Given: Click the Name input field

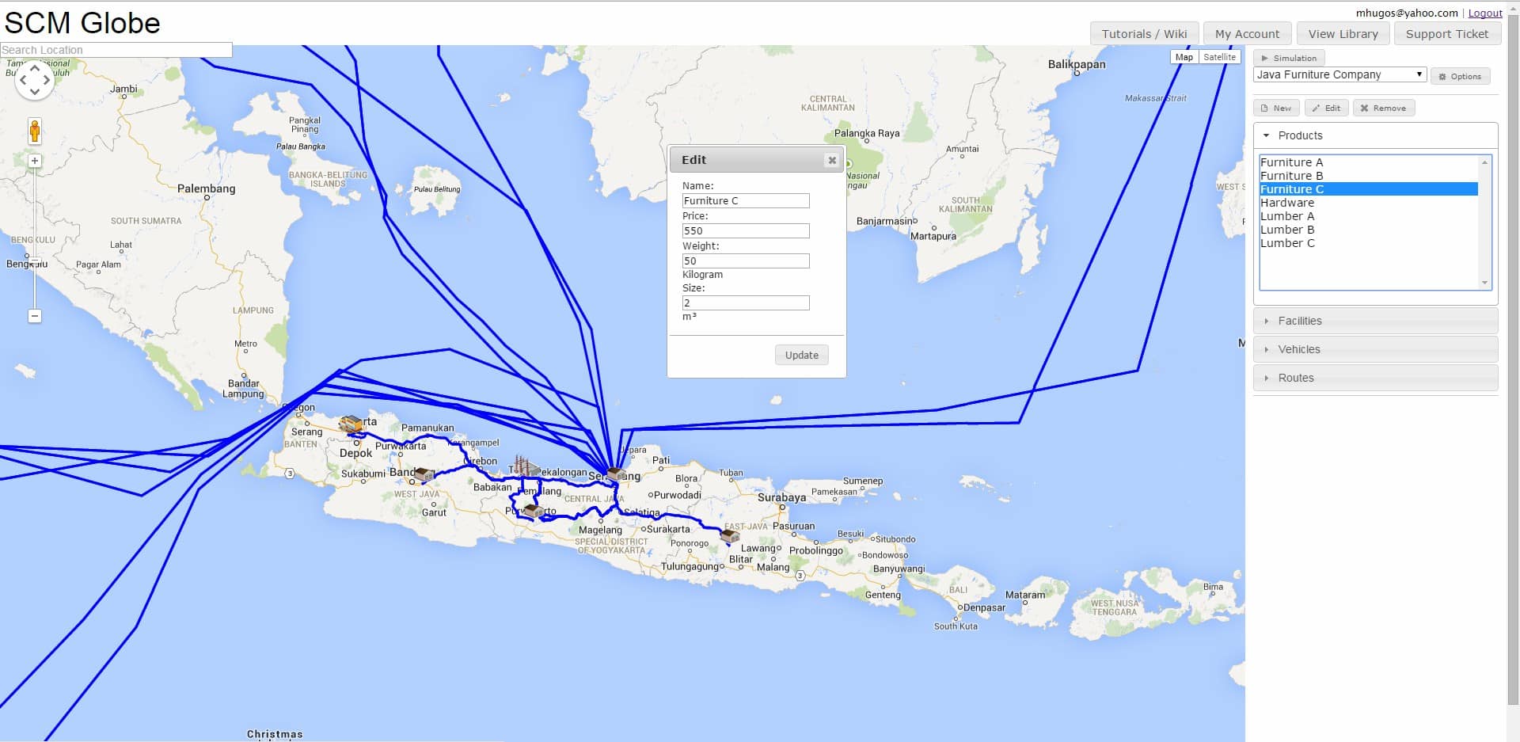Looking at the screenshot, I should coord(746,201).
